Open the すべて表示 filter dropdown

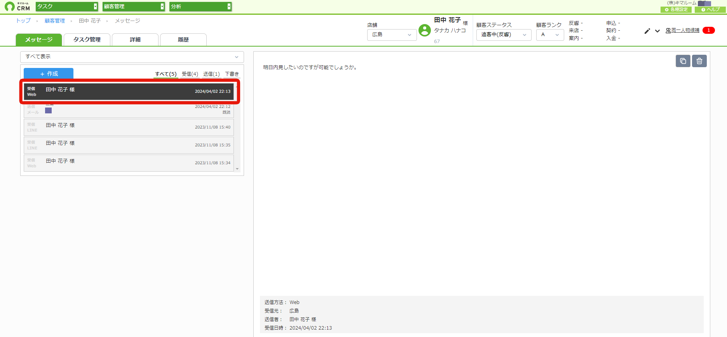[x=132, y=57]
